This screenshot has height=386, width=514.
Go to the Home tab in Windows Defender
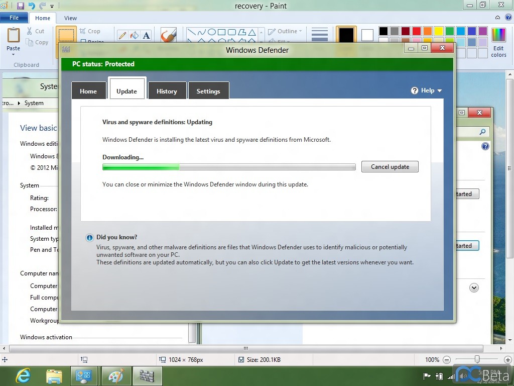(88, 91)
